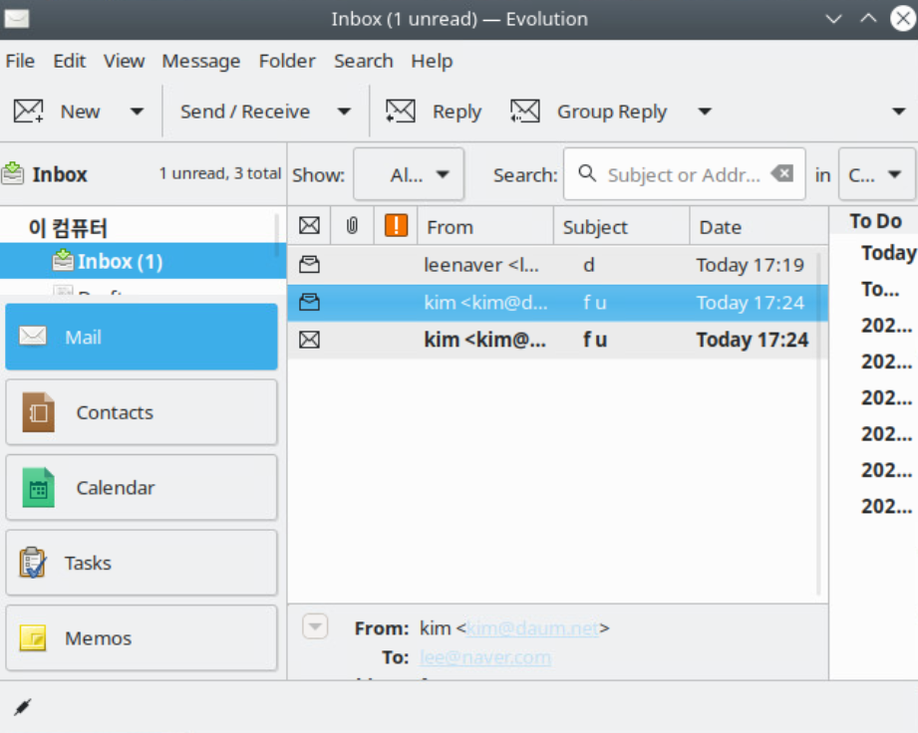This screenshot has width=918, height=733.
Task: Expand Group Reply dropdown arrow
Action: point(705,112)
